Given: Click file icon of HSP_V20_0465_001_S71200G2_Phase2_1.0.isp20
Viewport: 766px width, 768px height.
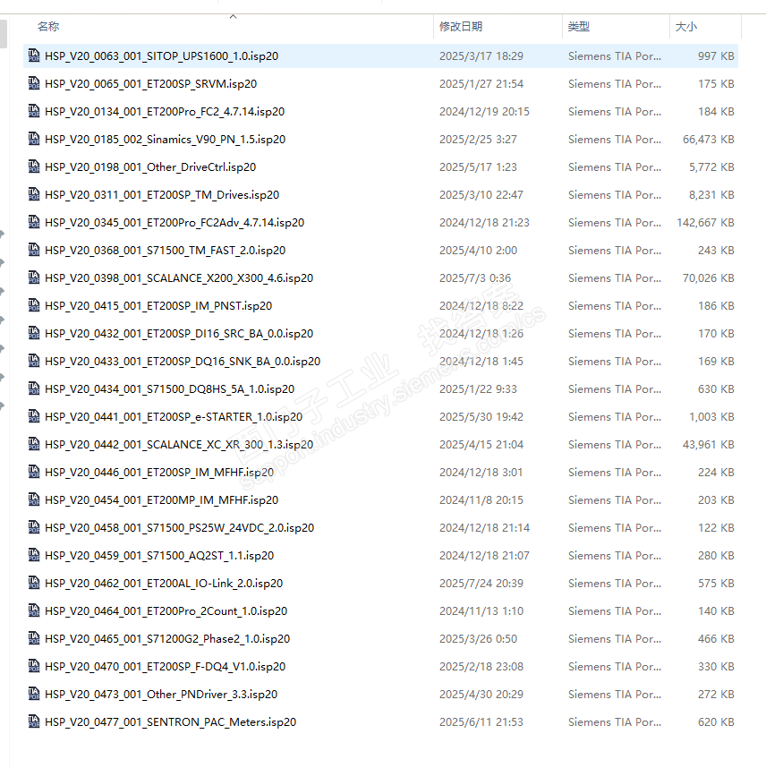Looking at the screenshot, I should coord(34,638).
